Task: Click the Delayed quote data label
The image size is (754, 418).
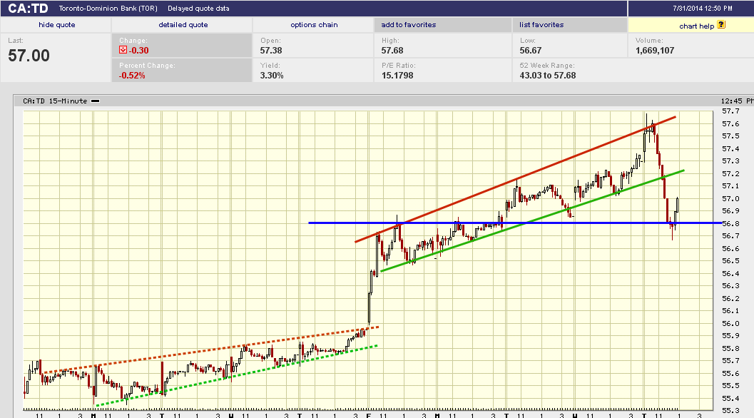Action: coord(198,8)
